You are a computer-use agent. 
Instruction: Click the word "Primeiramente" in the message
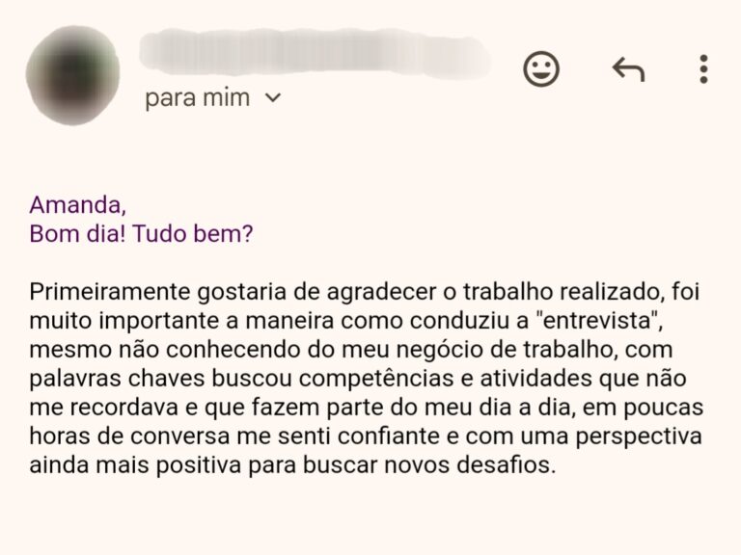(110, 292)
